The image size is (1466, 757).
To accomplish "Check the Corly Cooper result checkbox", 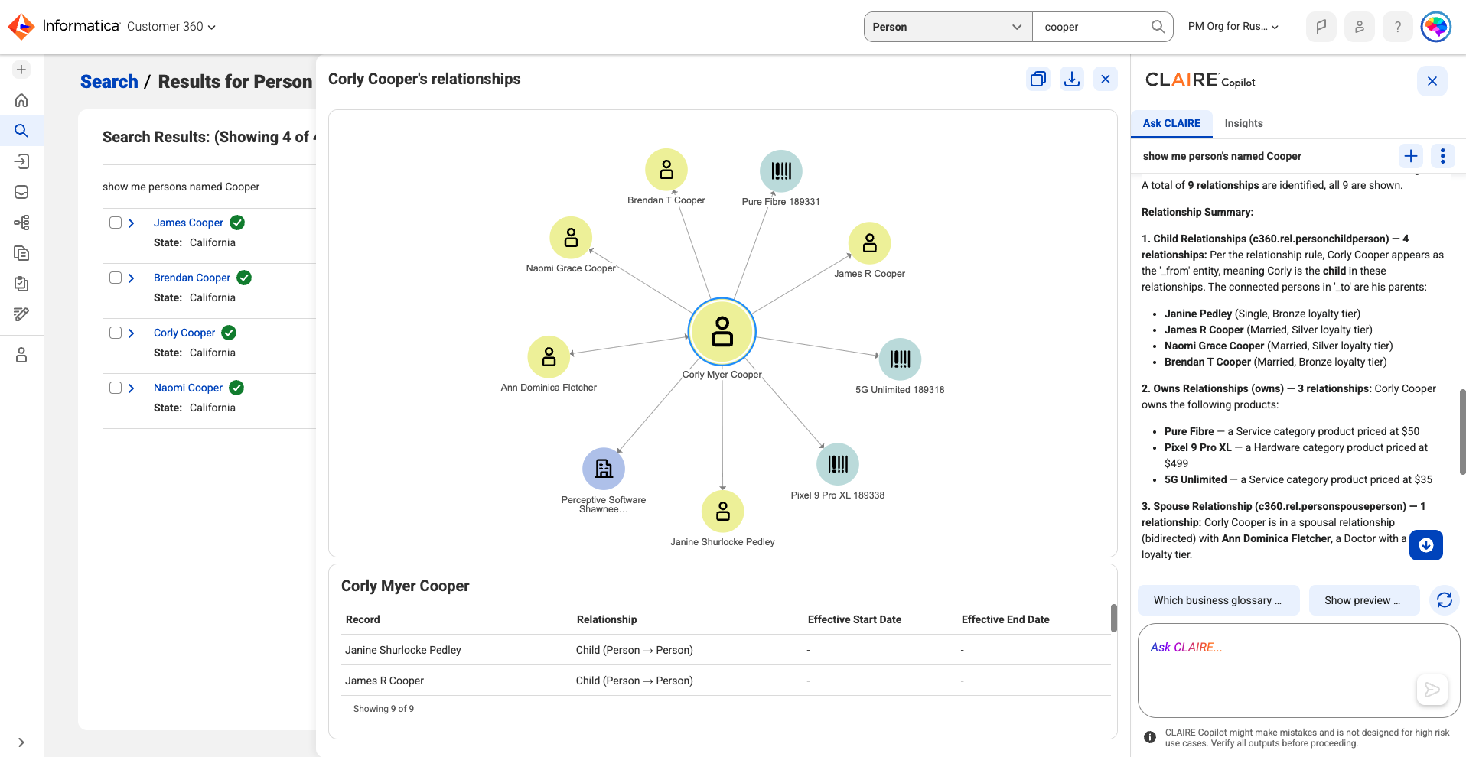I will tap(116, 333).
